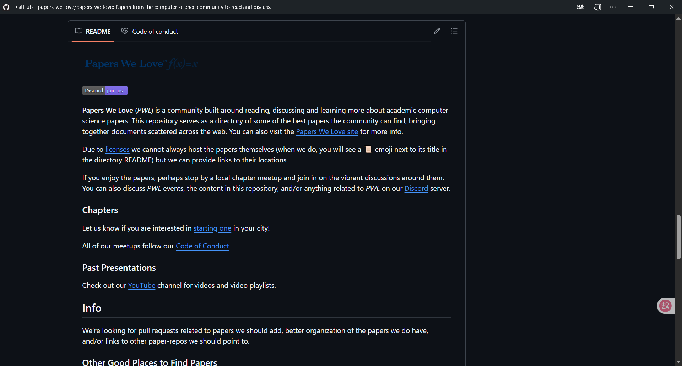Restore down the browser window
The image size is (682, 366).
click(x=651, y=7)
